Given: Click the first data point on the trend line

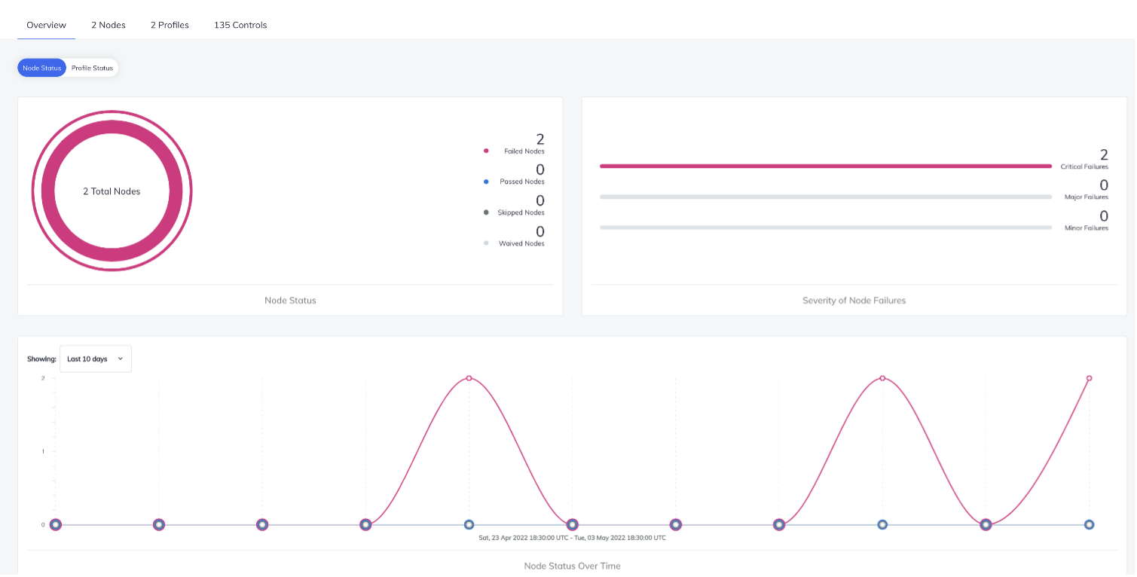Looking at the screenshot, I should tap(55, 524).
